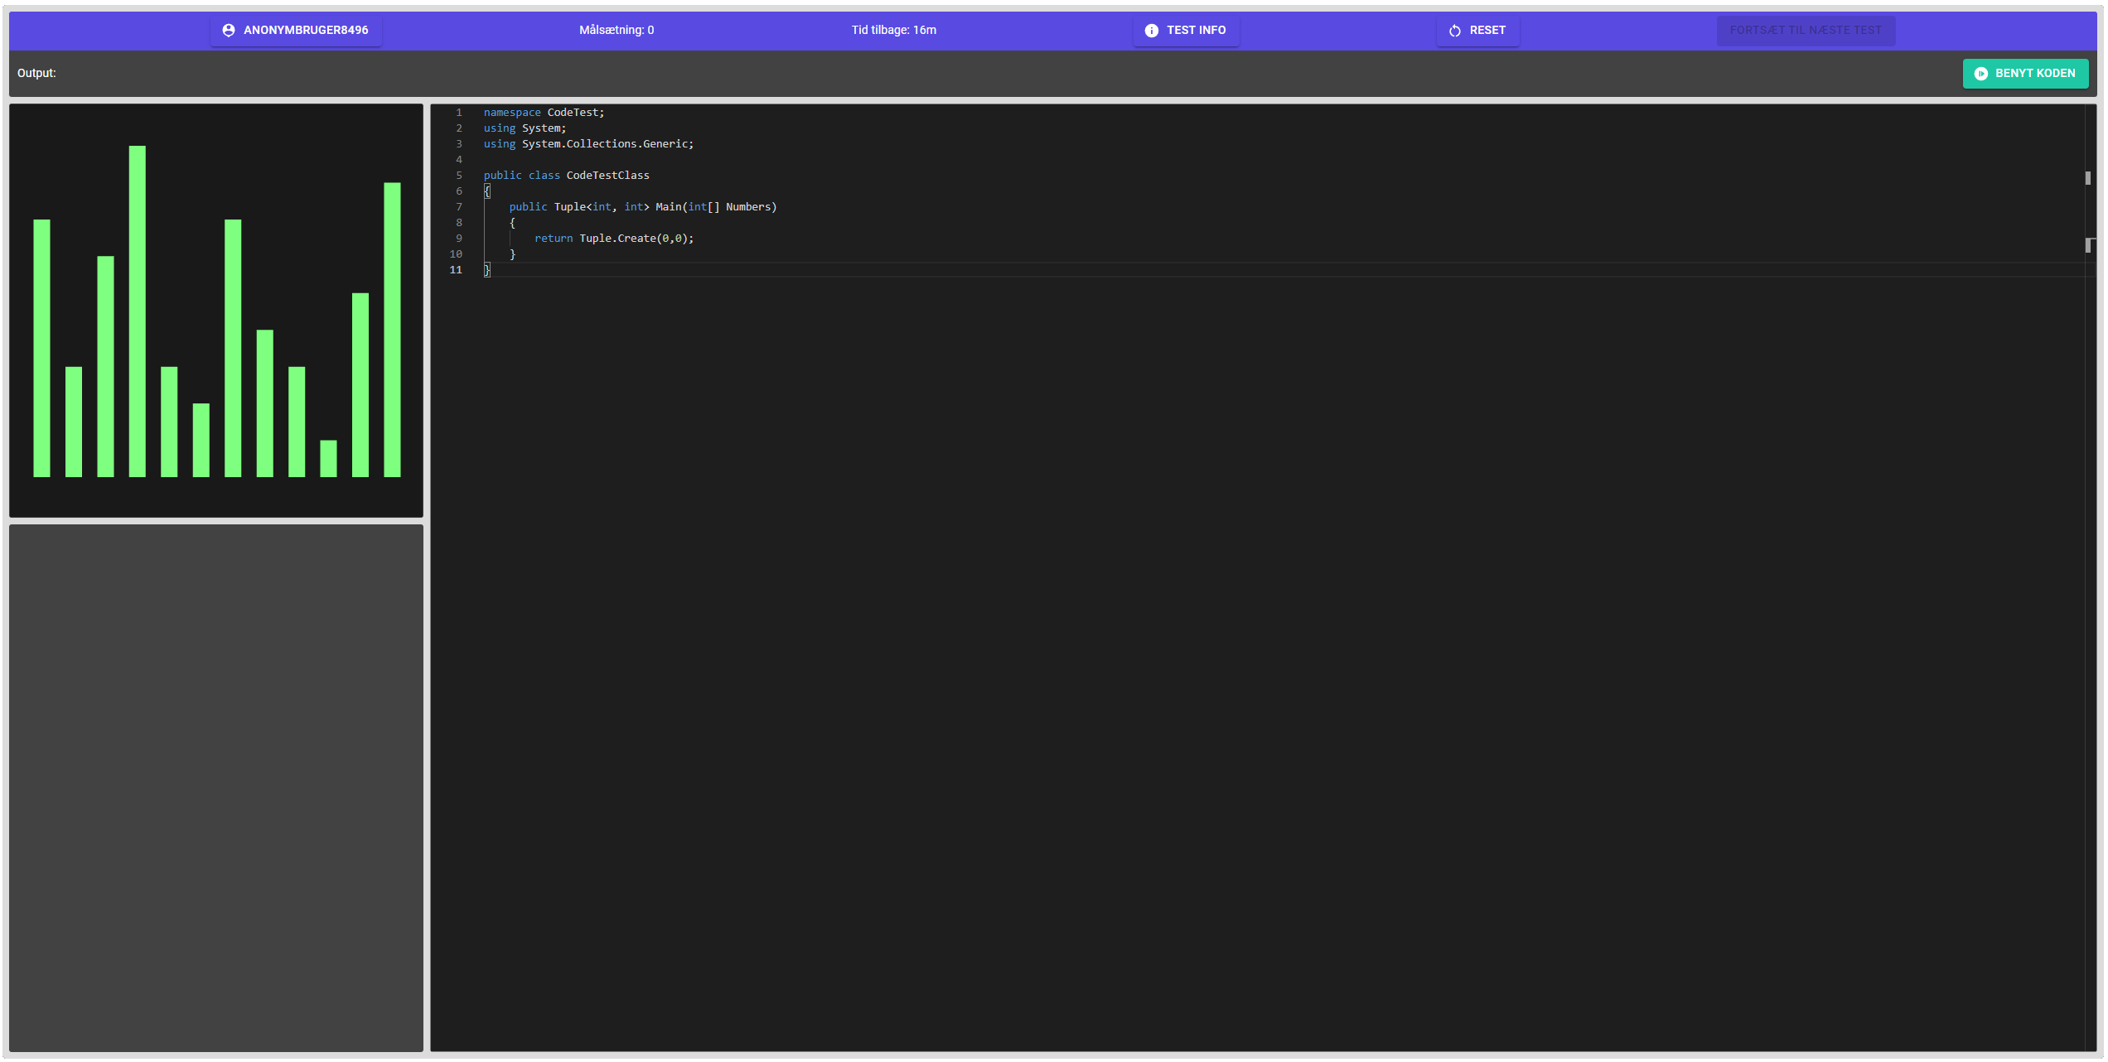Click the play icon on Benyt Koden
Image resolution: width=2108 pixels, height=1062 pixels.
(1980, 74)
